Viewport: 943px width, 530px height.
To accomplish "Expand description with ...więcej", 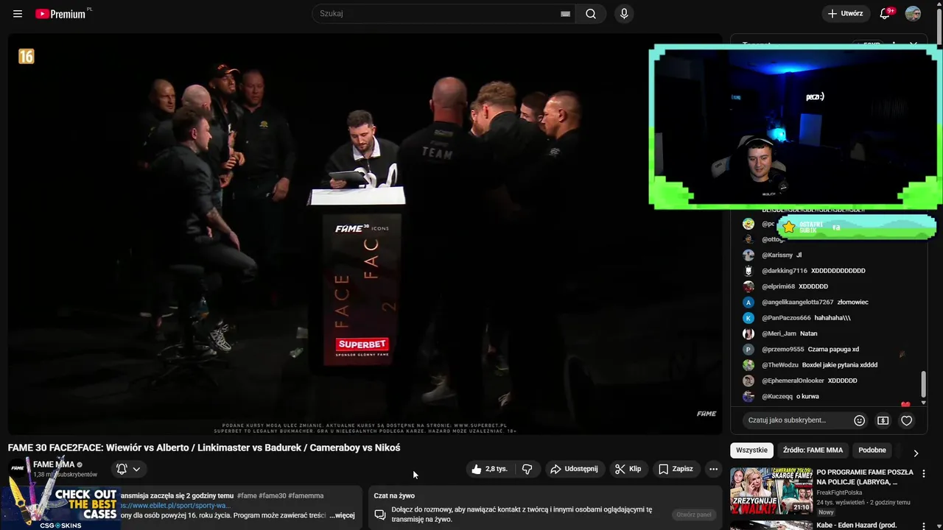I will click(x=342, y=515).
